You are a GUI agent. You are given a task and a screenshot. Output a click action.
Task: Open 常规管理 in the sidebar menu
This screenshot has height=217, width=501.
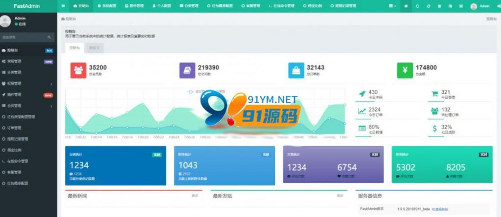click(x=28, y=61)
